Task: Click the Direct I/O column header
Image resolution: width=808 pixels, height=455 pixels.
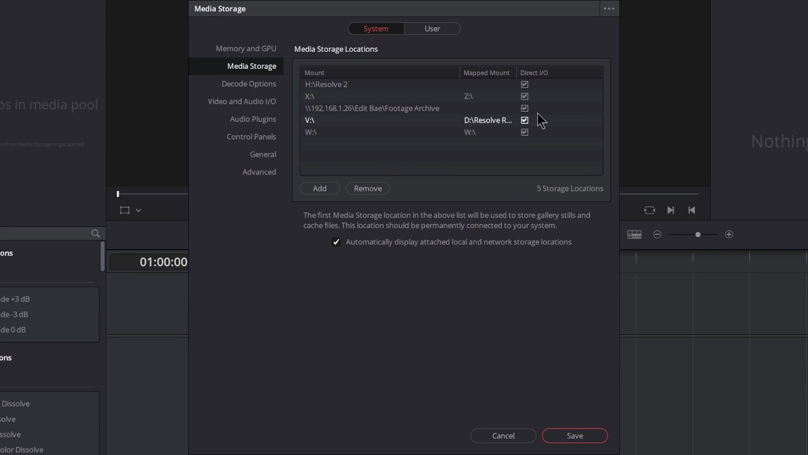Action: [559, 73]
